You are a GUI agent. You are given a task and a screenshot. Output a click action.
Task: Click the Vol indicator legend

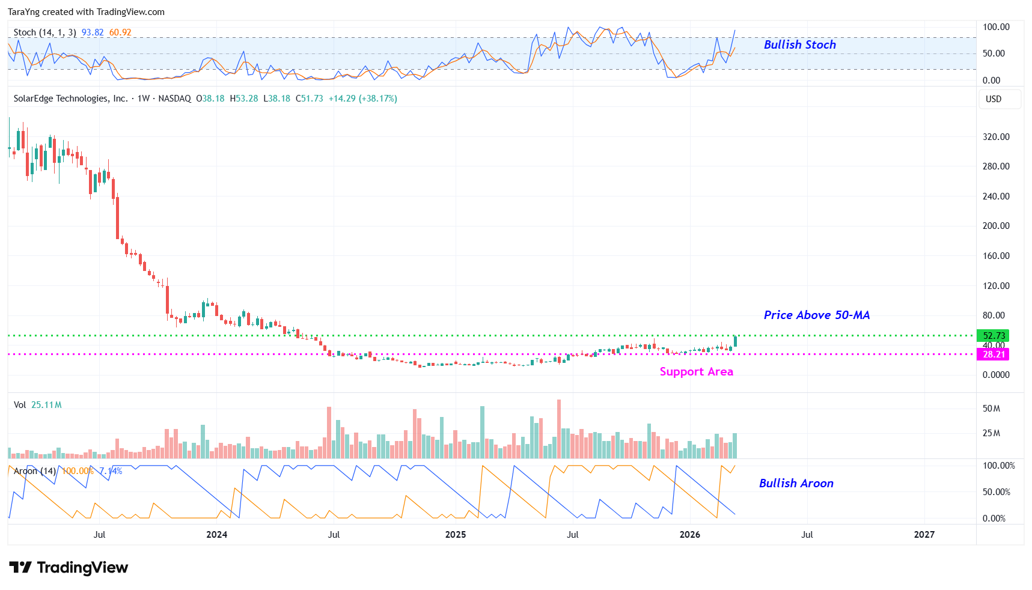[x=20, y=405]
